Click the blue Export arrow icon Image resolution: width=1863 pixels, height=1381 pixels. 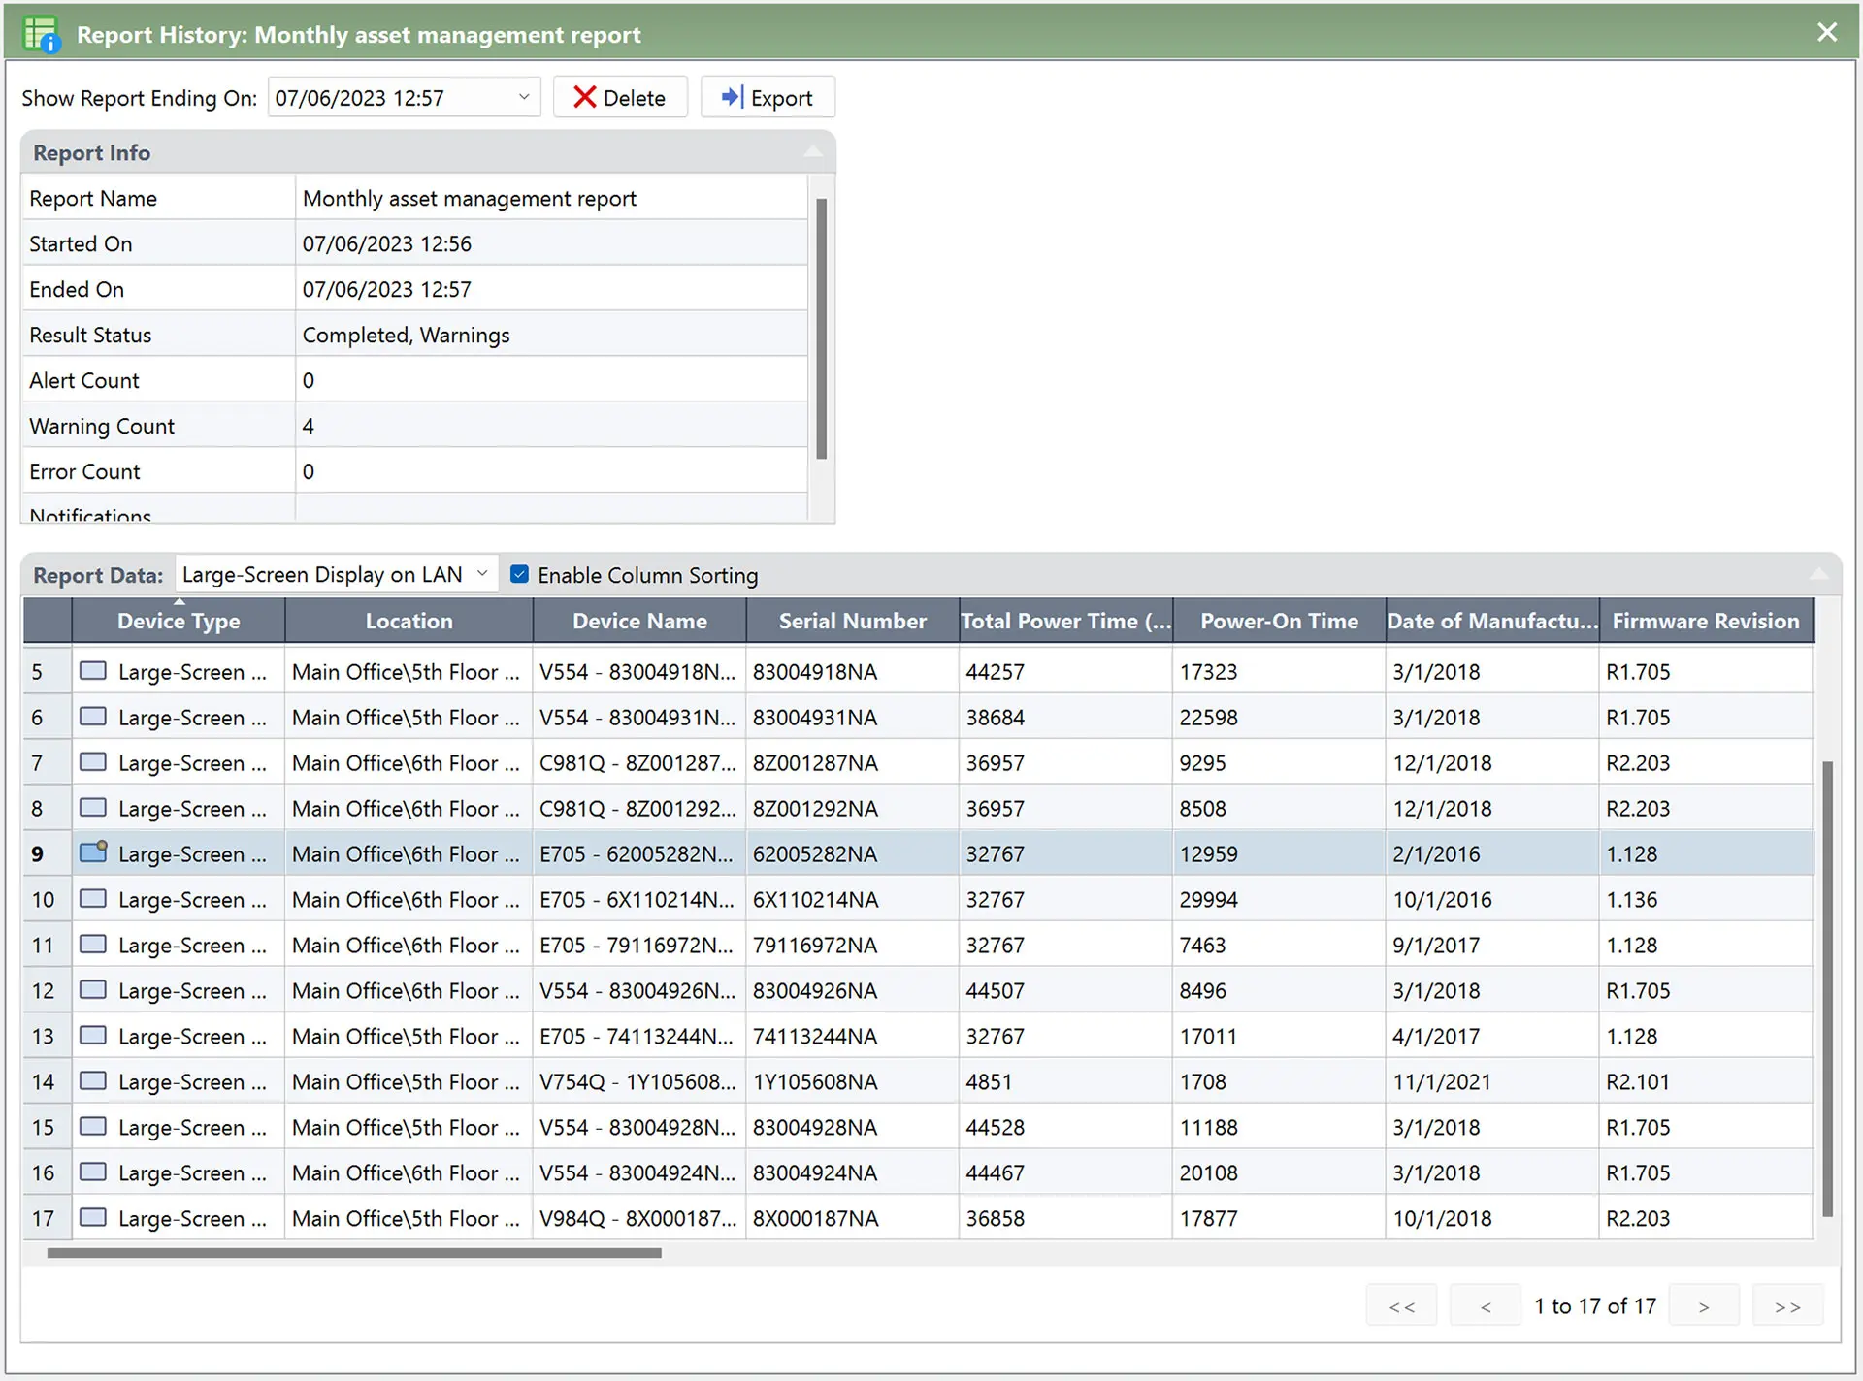(x=732, y=97)
